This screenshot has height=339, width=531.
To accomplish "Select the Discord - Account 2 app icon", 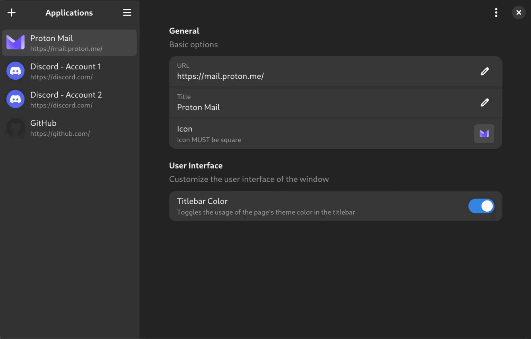I will 15,99.
